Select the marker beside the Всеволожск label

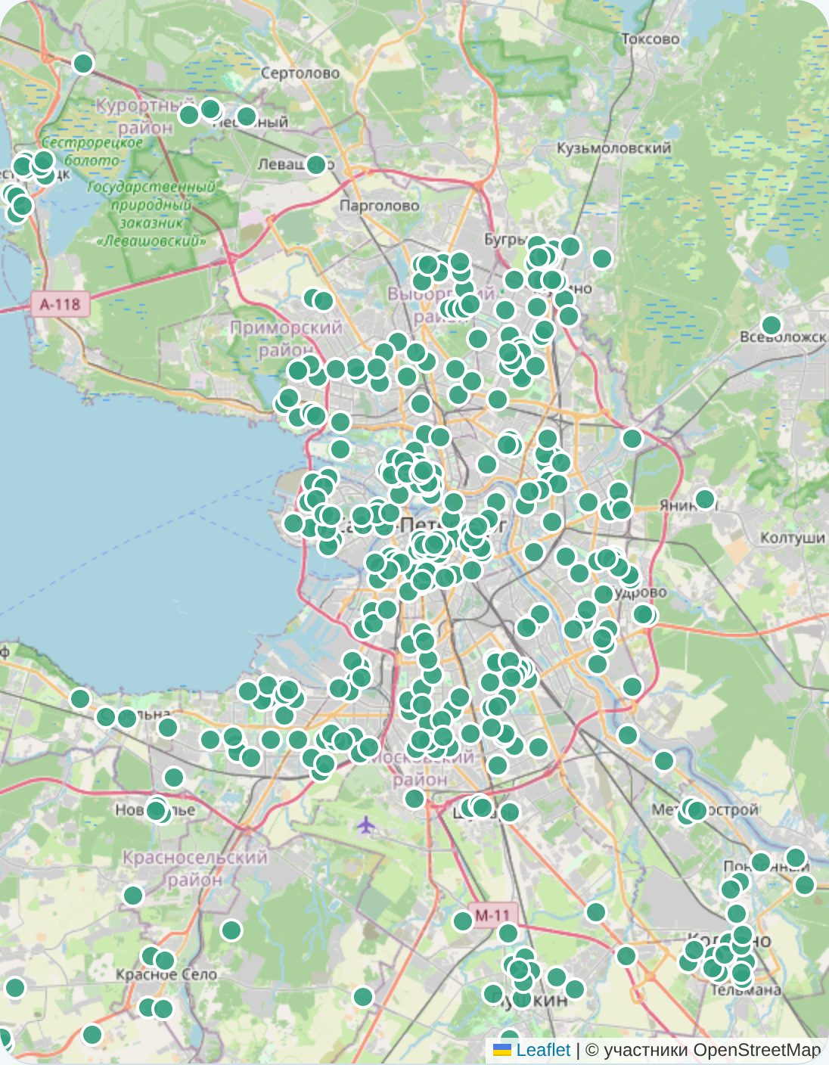(x=771, y=325)
